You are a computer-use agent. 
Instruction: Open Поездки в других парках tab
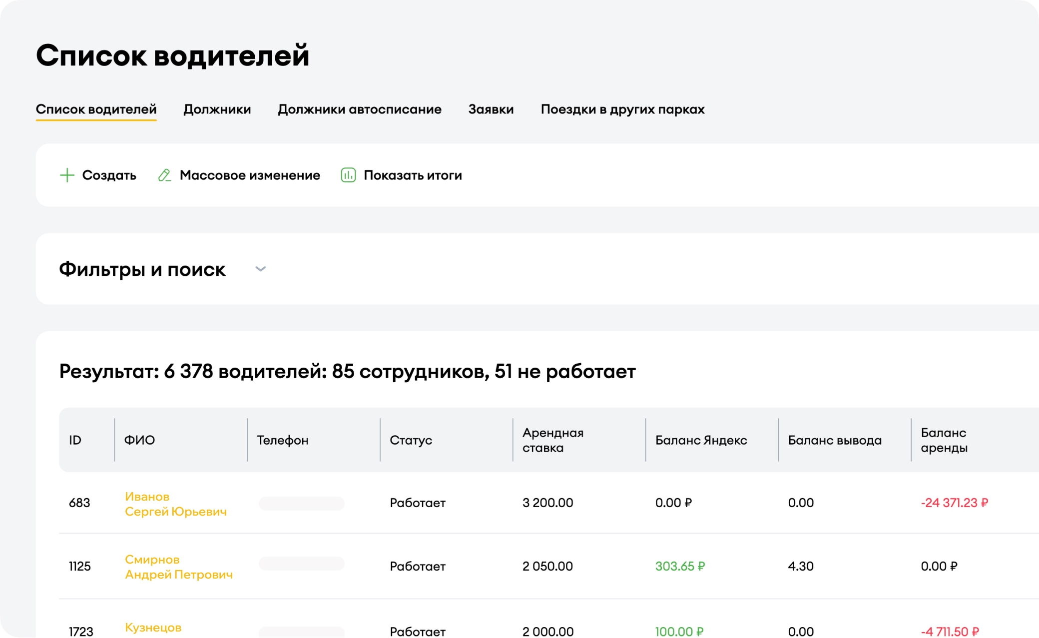pos(622,109)
